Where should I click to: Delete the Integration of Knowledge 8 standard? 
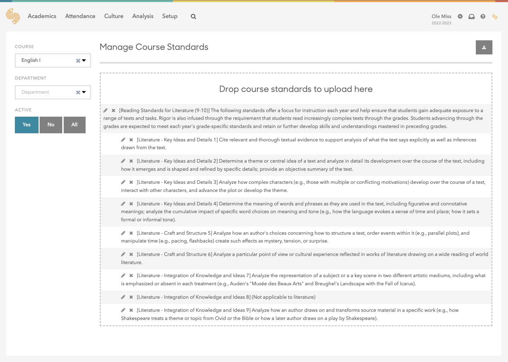point(131,297)
